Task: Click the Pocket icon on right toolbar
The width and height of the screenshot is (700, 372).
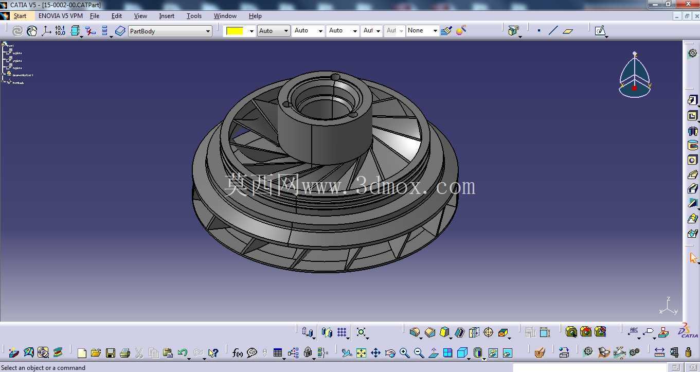Action: [x=693, y=116]
